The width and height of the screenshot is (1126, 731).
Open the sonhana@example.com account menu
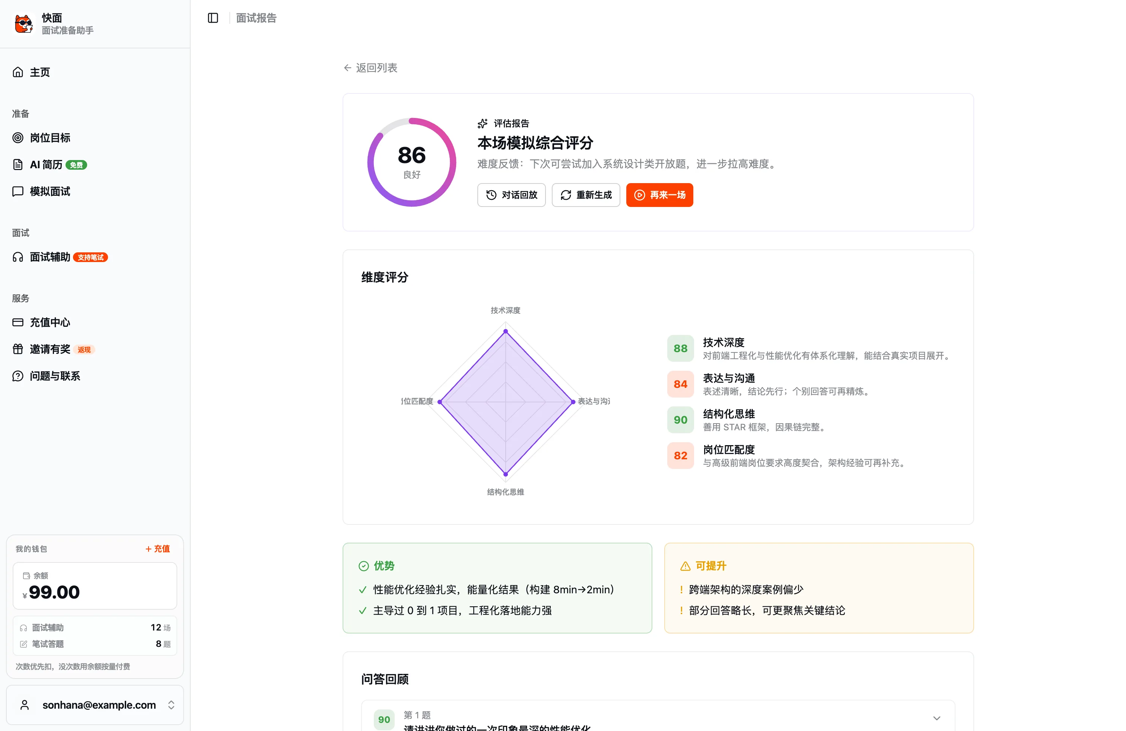[x=95, y=705]
